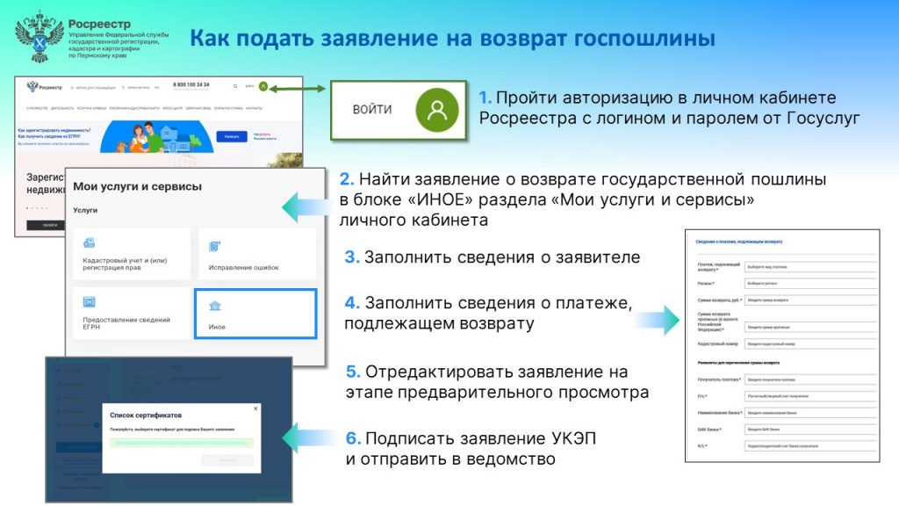This screenshot has height=506, width=899.
Task: Close the Список сертификатов dialog
Action: coord(255,408)
